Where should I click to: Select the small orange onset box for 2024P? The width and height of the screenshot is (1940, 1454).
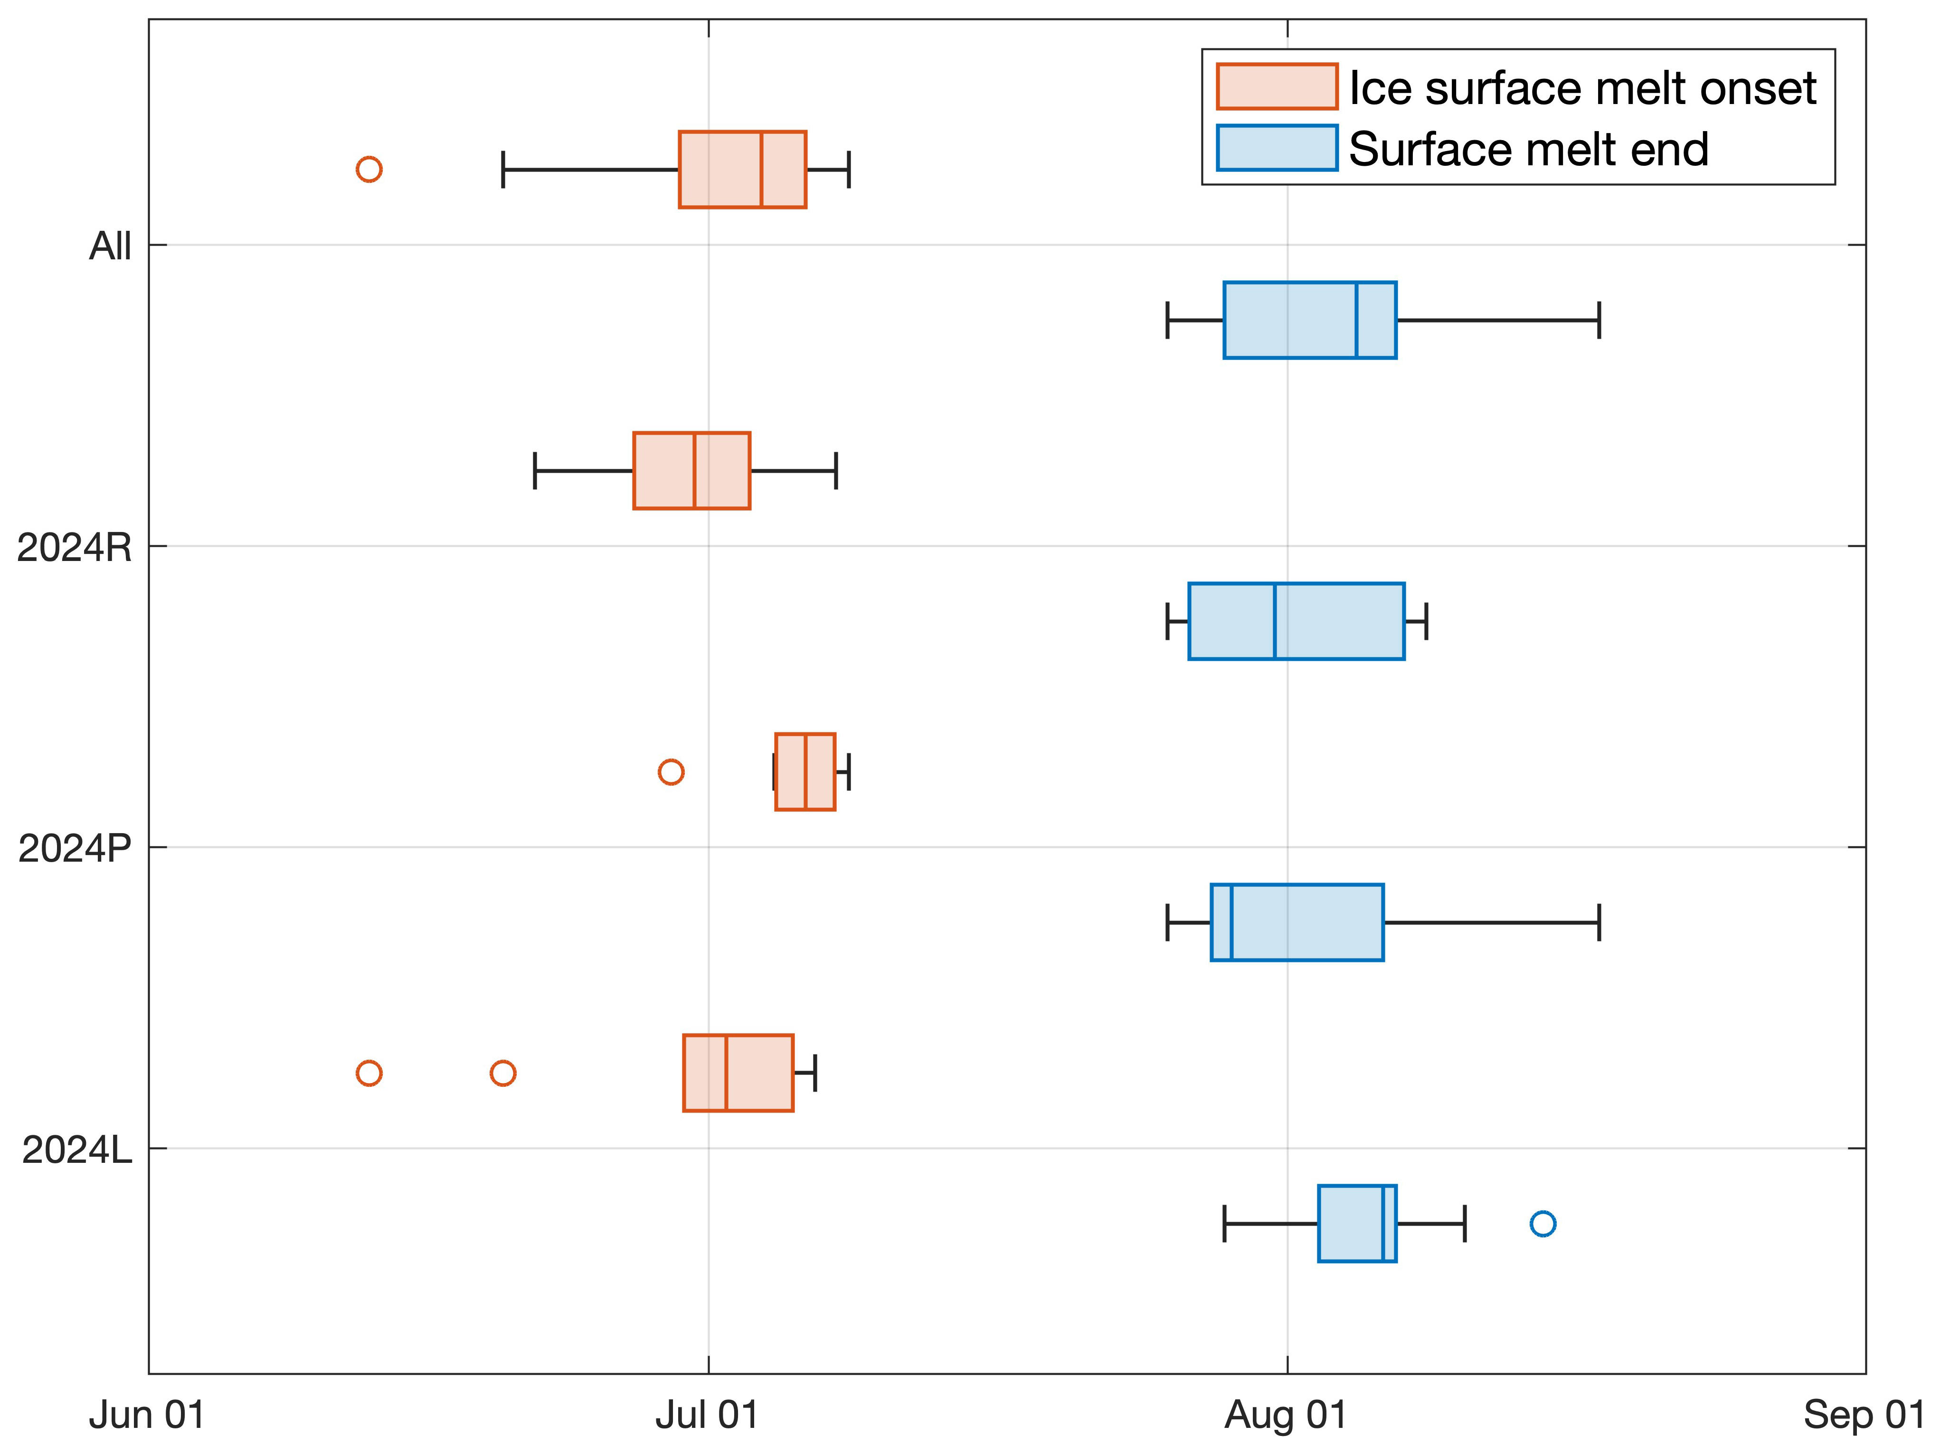pos(805,772)
